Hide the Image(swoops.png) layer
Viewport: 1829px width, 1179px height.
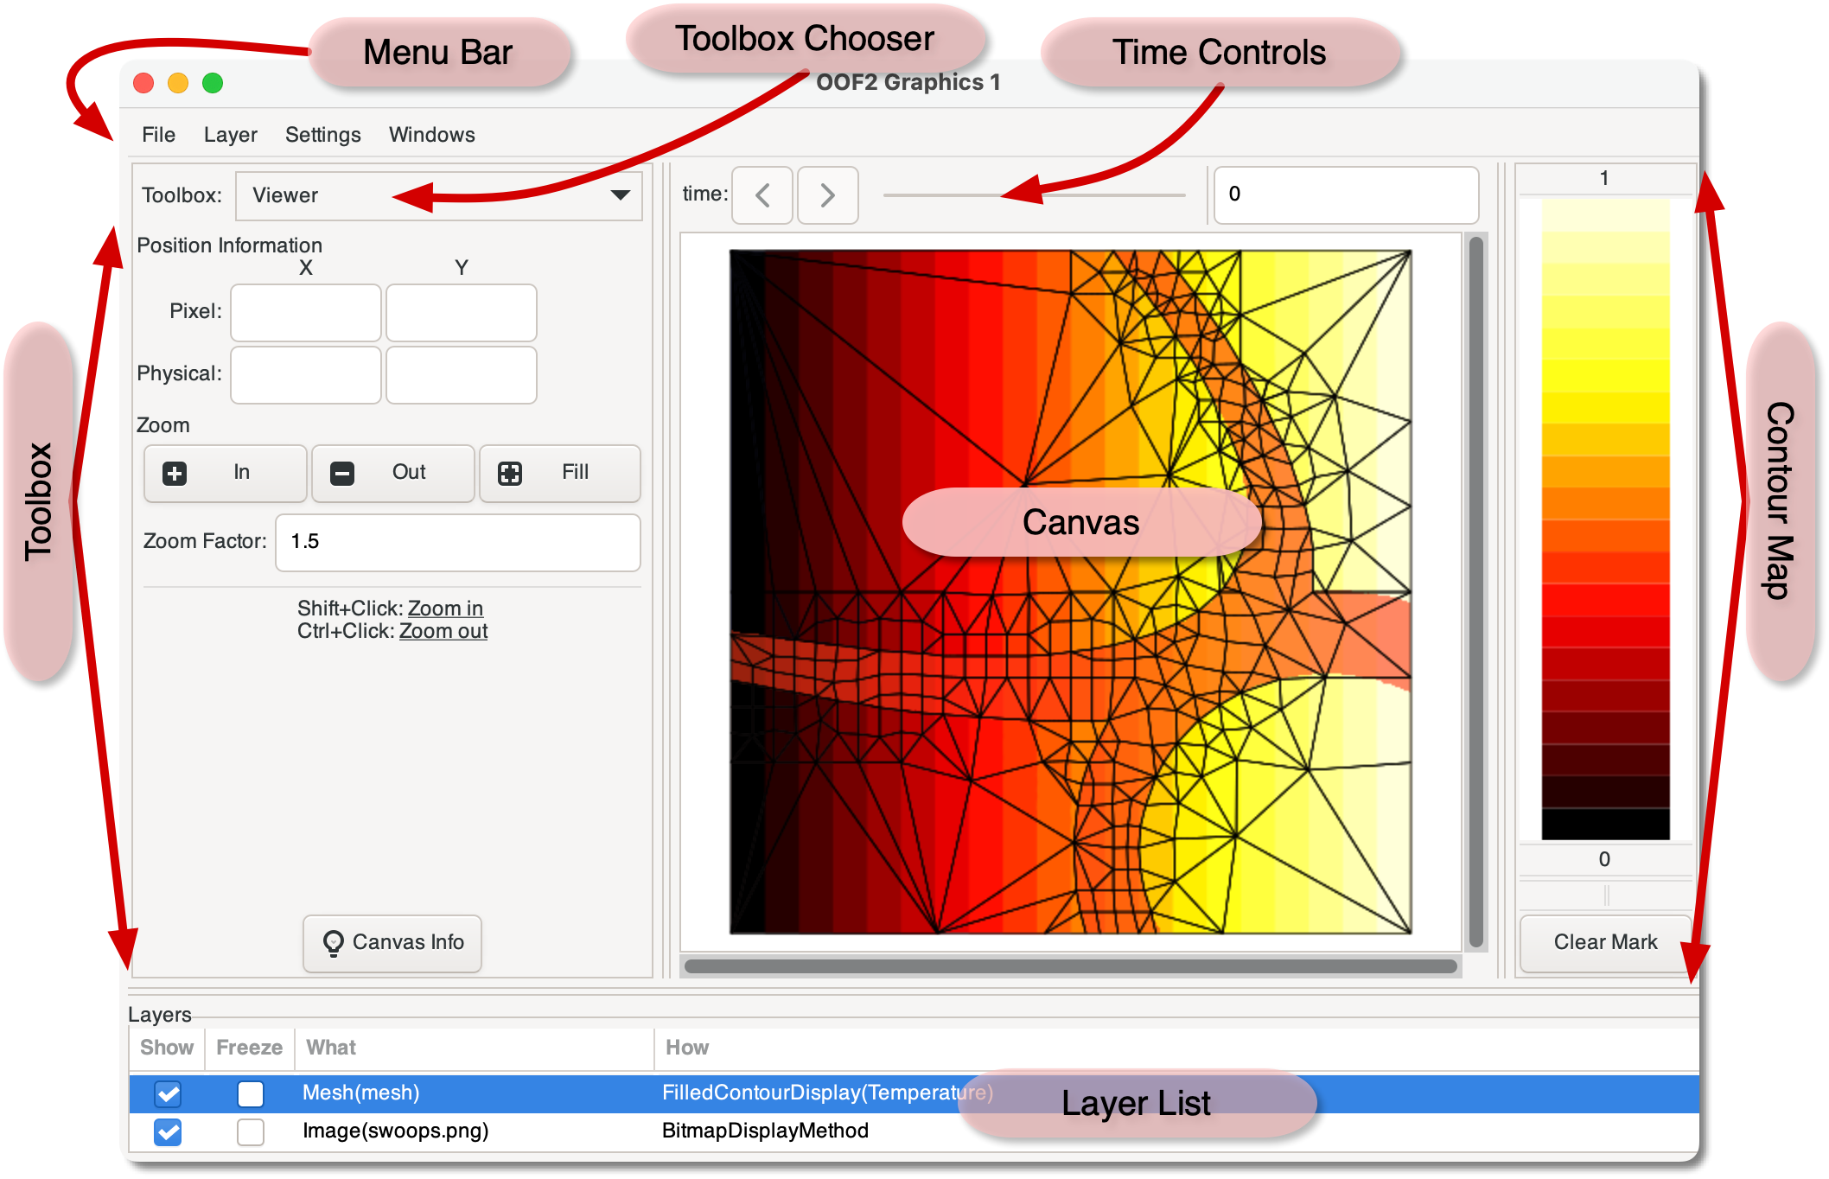pyautogui.click(x=168, y=1131)
